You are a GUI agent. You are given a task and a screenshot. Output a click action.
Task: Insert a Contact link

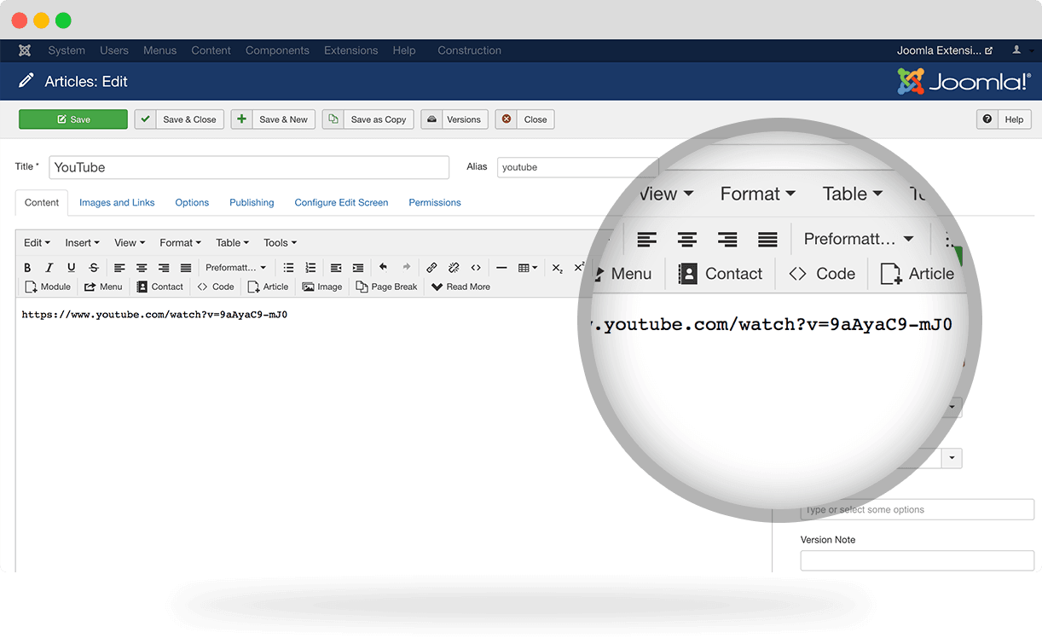coord(160,287)
